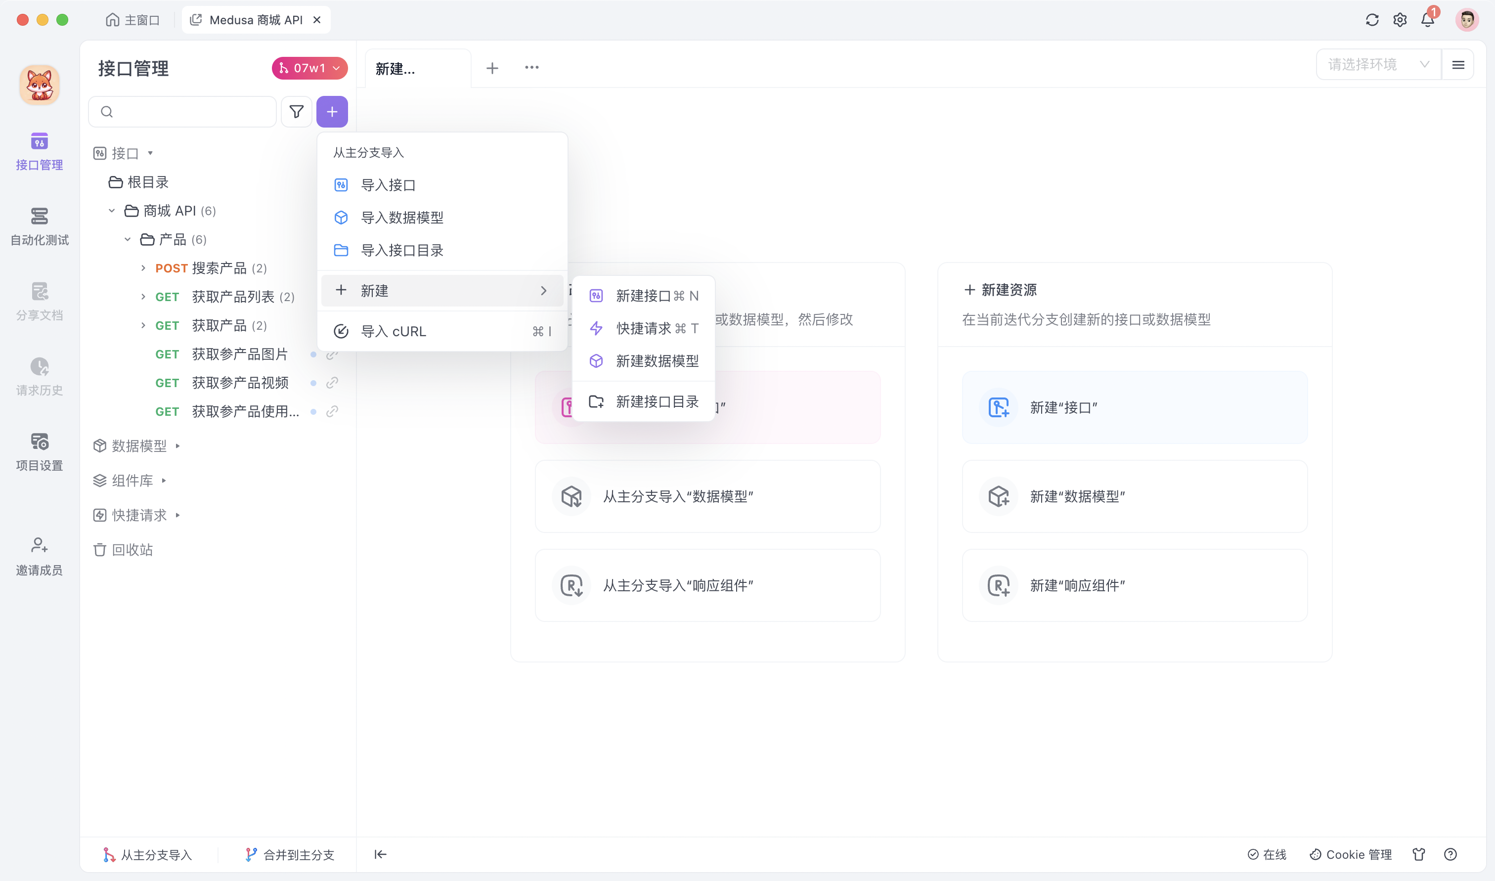Click the collapse sidebar arrow at the bottom
This screenshot has height=881, width=1495.
[x=380, y=854]
